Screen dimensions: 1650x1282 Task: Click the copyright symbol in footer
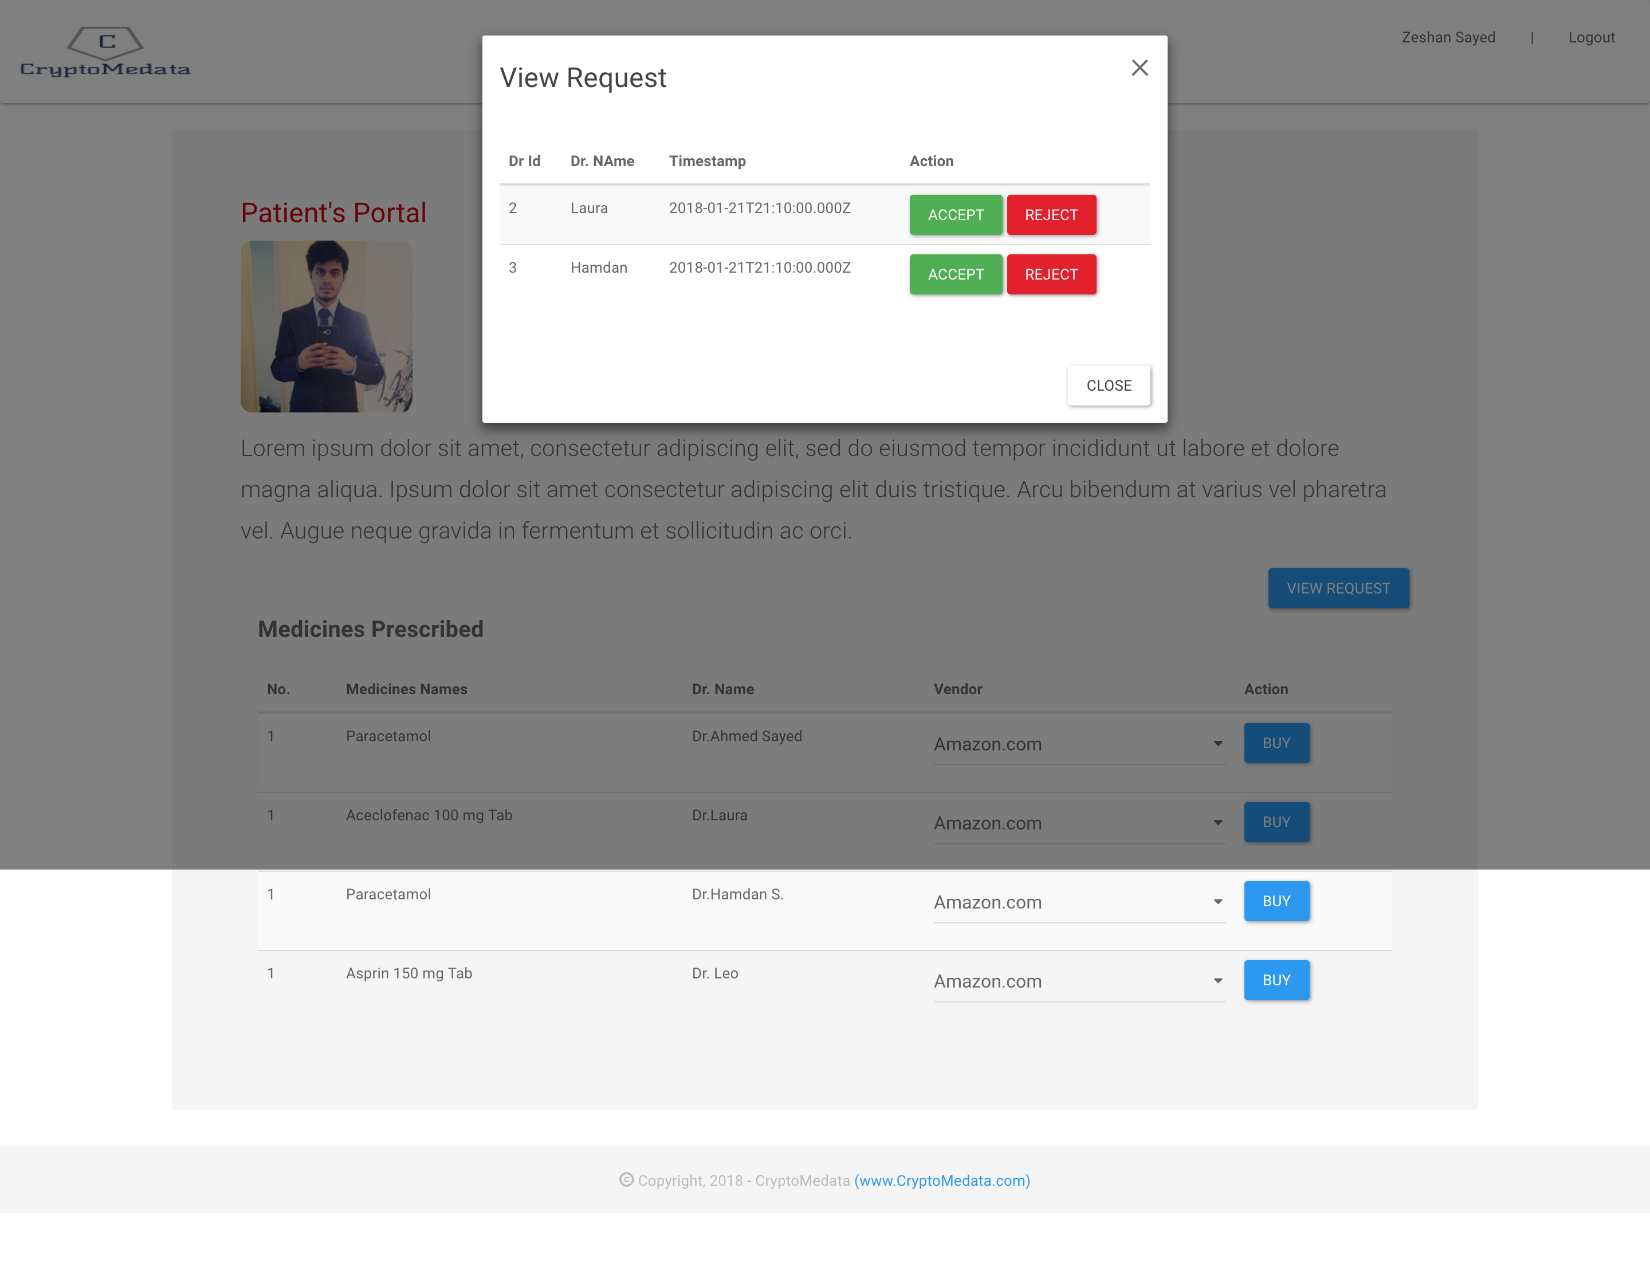626,1179
